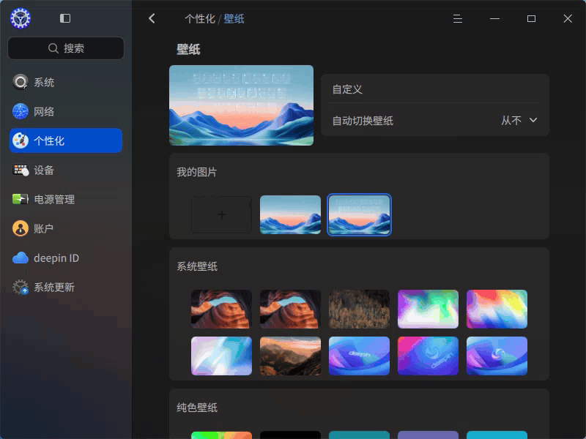Choose the purple-green aurora wallpaper
This screenshot has height=439, width=586.
pos(428,309)
